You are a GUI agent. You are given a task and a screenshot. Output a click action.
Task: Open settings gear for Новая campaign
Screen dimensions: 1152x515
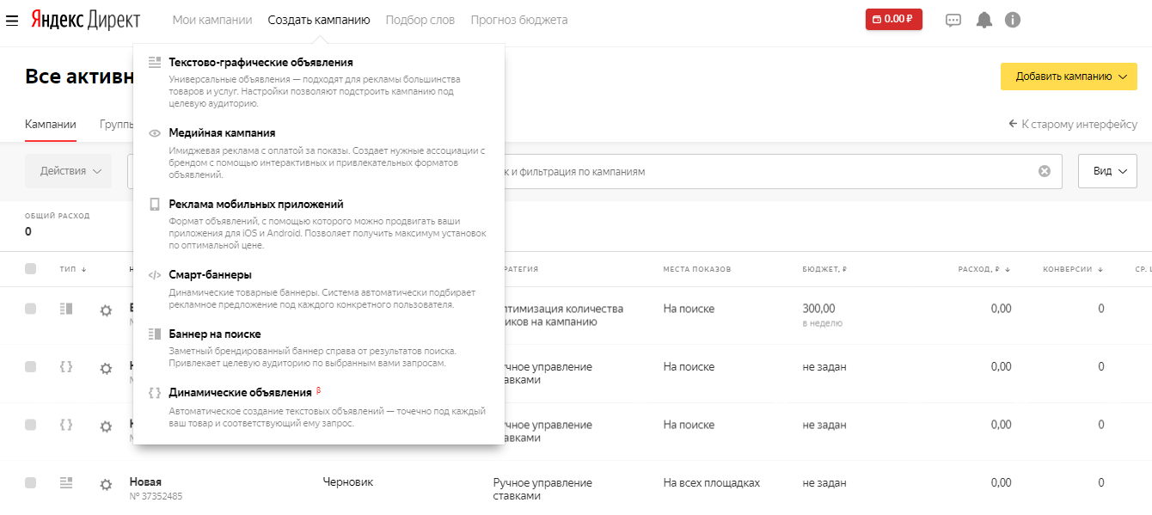106,485
